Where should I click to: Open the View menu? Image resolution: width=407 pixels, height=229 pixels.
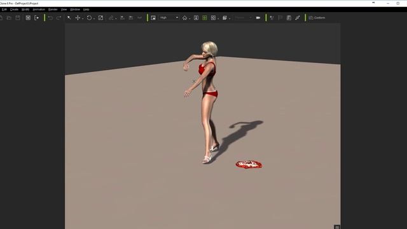64,10
